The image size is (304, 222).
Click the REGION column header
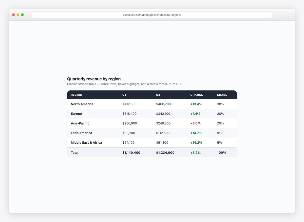(77, 95)
